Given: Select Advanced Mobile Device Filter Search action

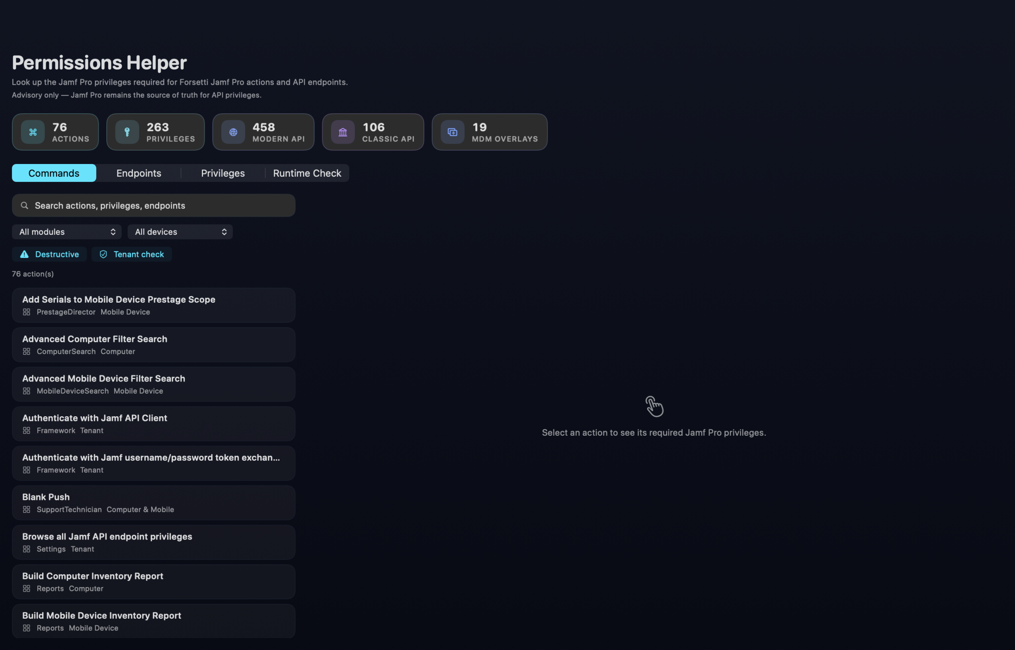Looking at the screenshot, I should 154,385.
